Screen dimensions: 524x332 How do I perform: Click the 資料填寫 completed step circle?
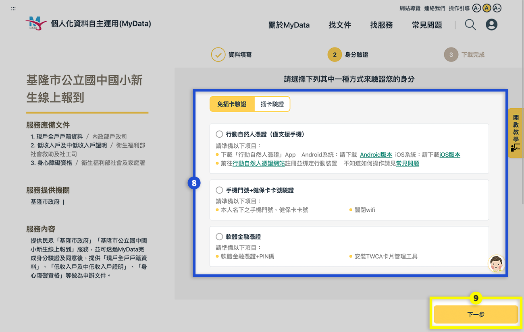click(218, 55)
